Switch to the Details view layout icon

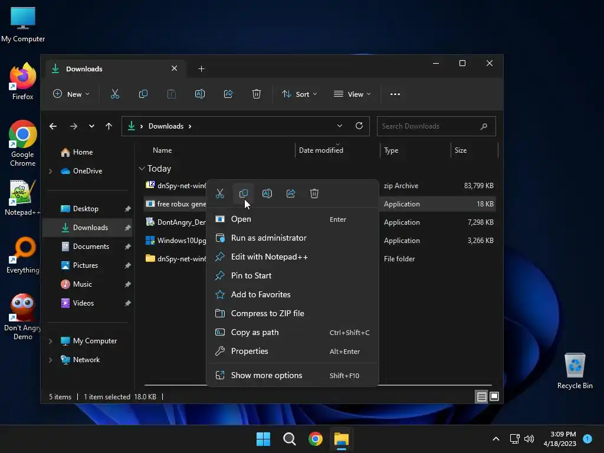[481, 396]
